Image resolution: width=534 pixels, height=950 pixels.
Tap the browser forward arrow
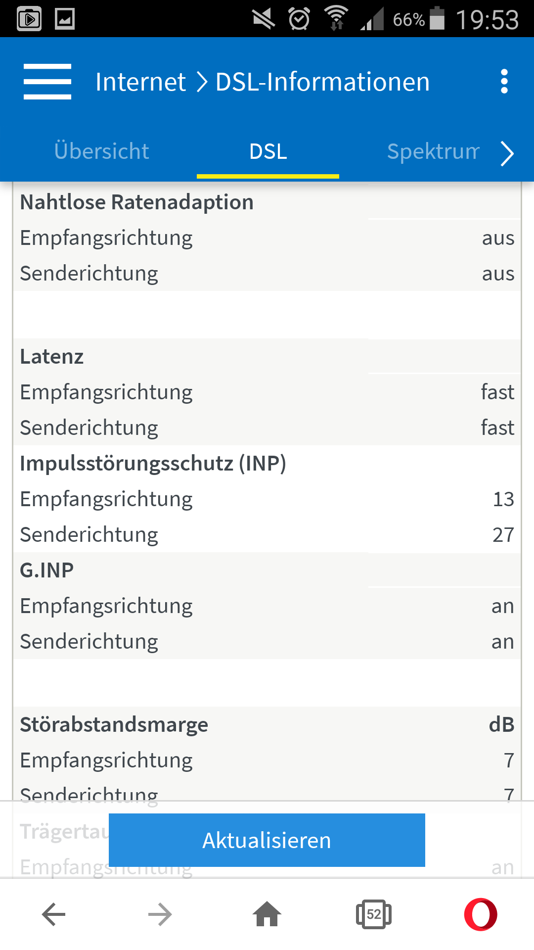pos(160,914)
